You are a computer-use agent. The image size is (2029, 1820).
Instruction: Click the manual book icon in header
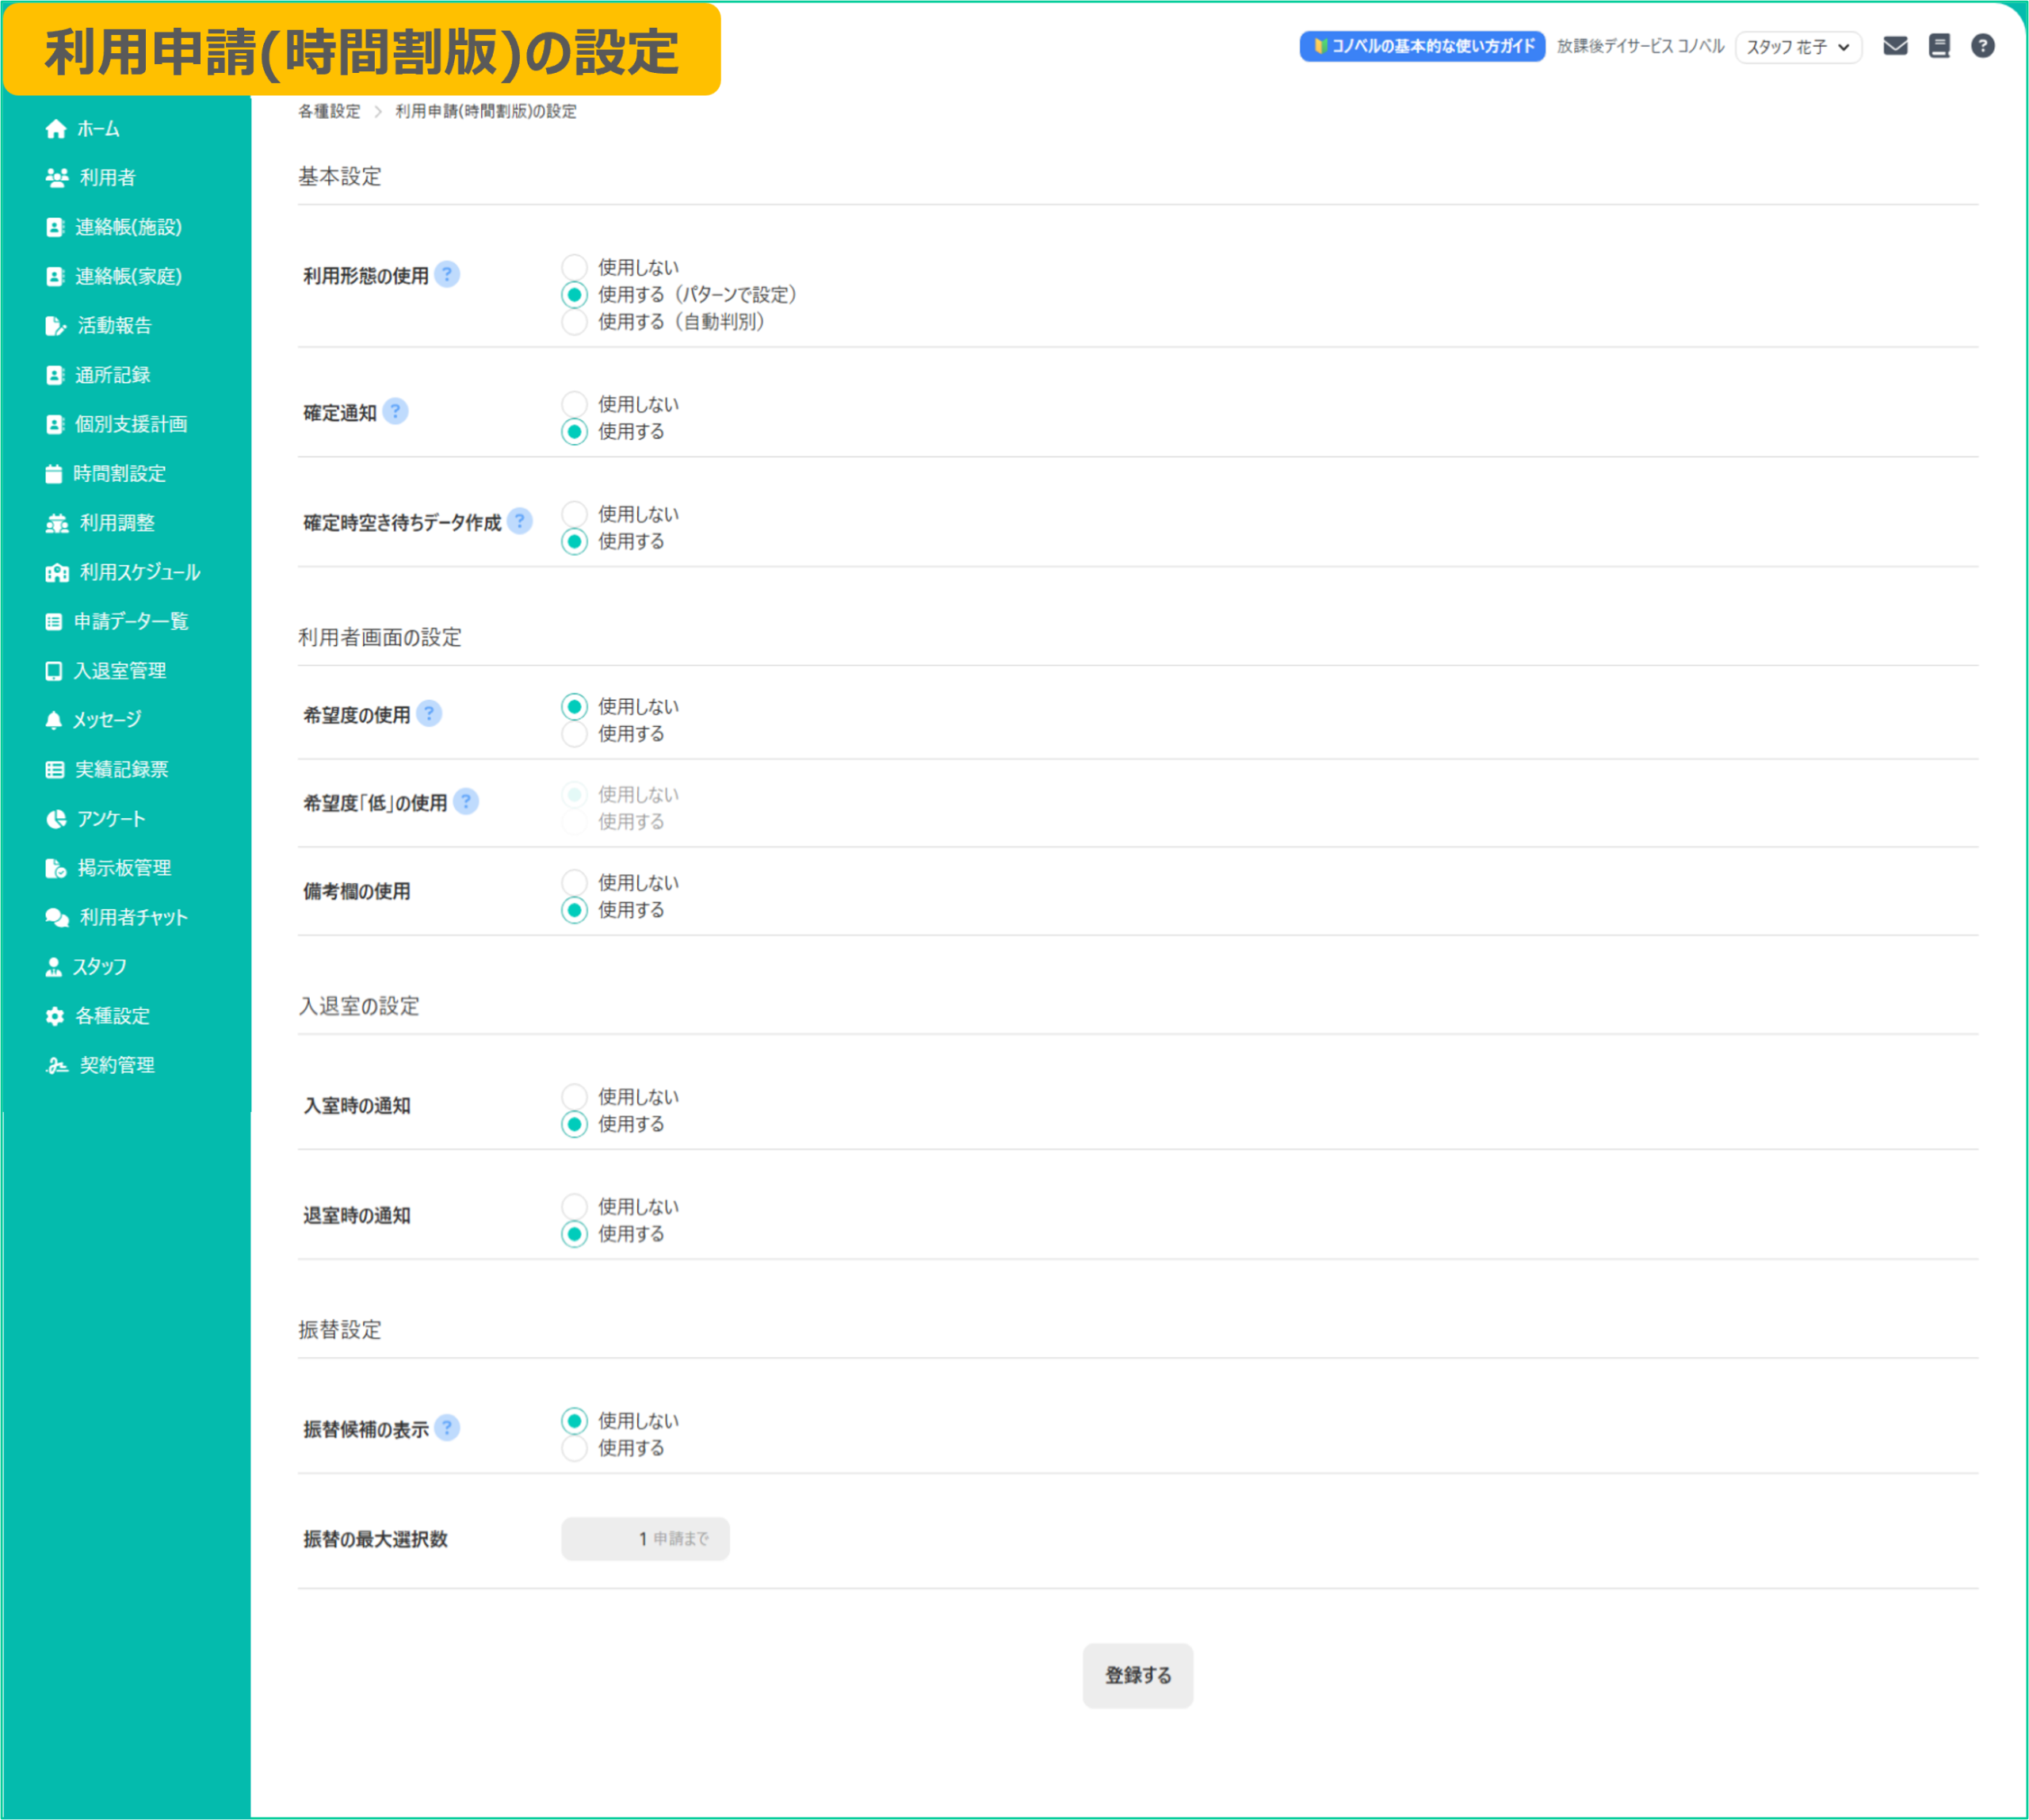[x=1938, y=46]
